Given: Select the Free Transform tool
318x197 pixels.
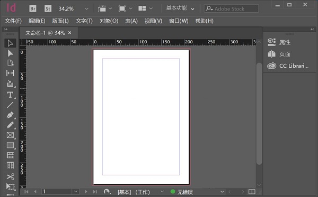Looking at the screenshot, I should 10,186.
